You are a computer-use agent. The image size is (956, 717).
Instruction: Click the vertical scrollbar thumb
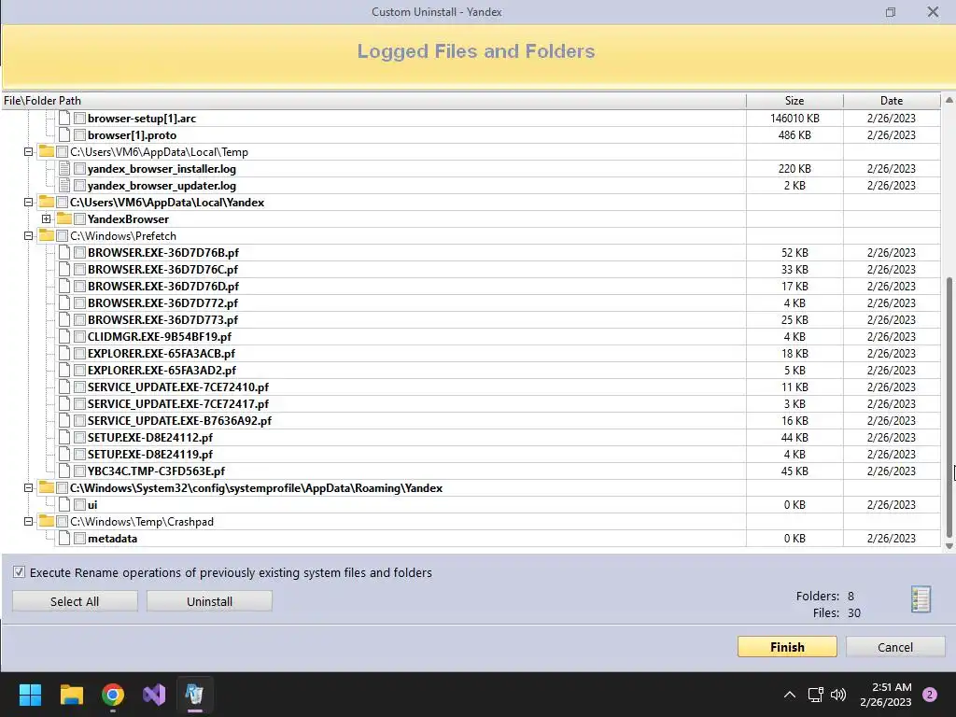(949, 407)
